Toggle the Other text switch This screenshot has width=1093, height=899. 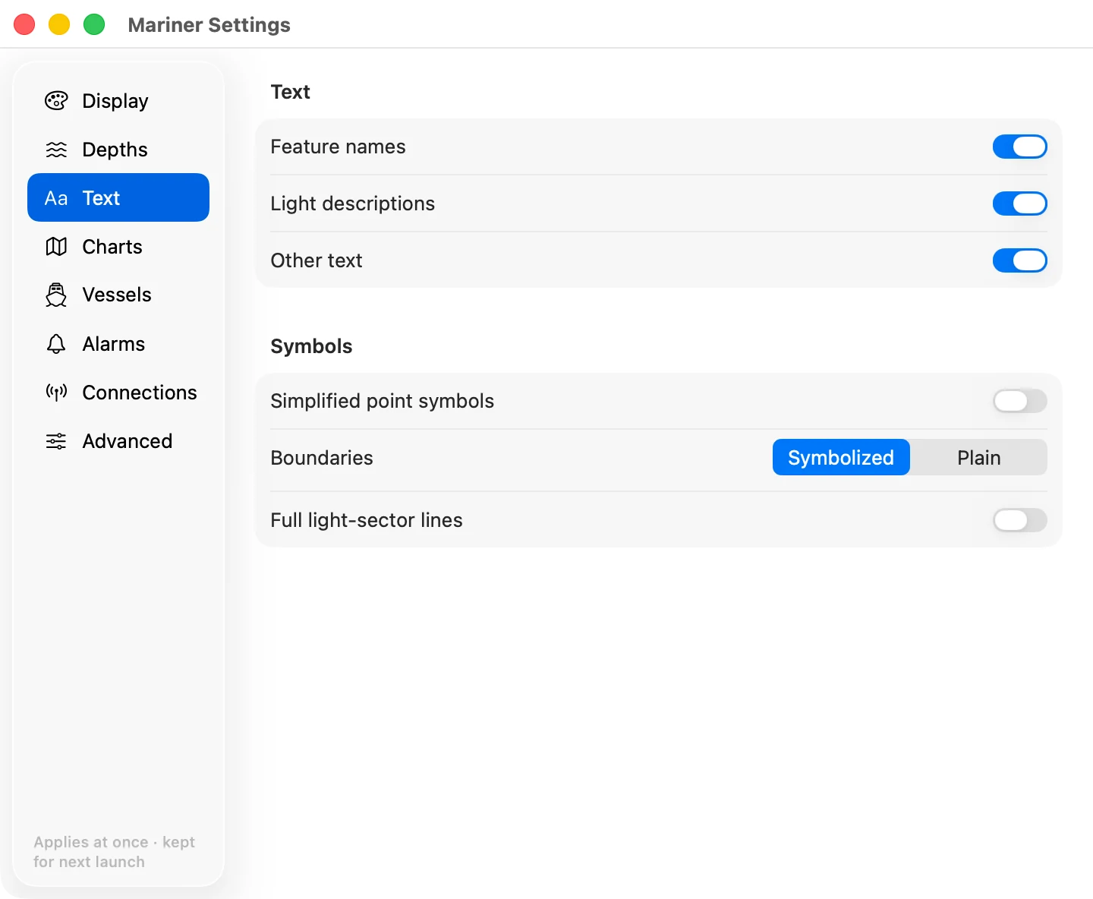click(1019, 260)
